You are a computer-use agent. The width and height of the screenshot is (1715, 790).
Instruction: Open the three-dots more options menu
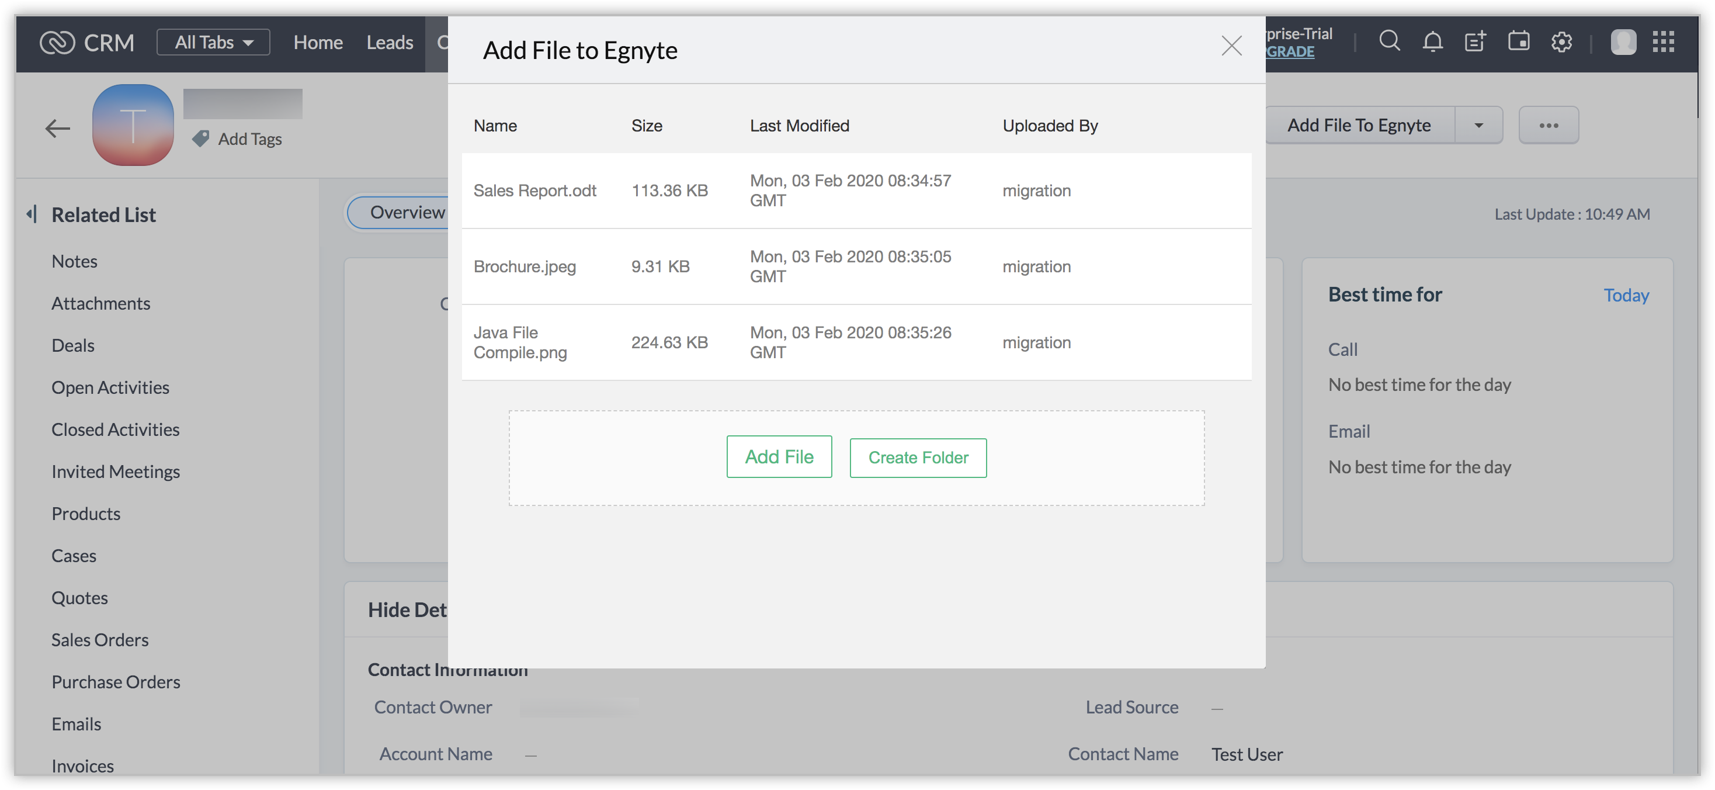pyautogui.click(x=1549, y=125)
